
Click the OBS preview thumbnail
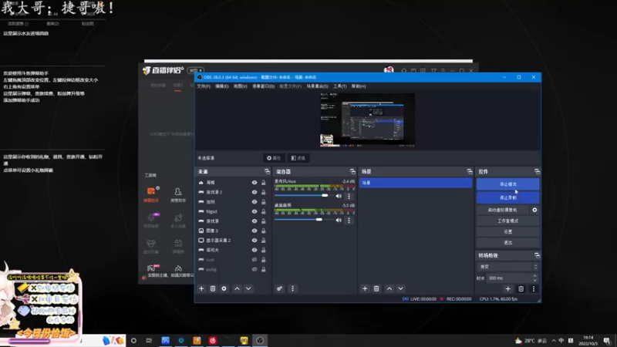coord(367,120)
